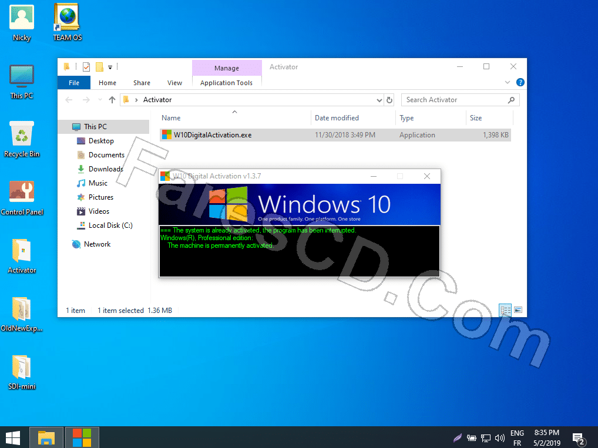Click the Application type cell of W10DigitalActivation.exe

[417, 135]
